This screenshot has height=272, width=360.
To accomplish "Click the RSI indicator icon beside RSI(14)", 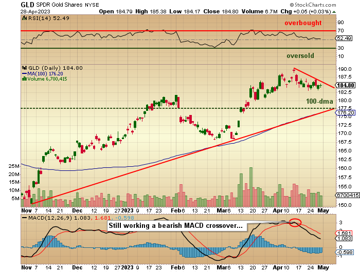I will 24,18.
